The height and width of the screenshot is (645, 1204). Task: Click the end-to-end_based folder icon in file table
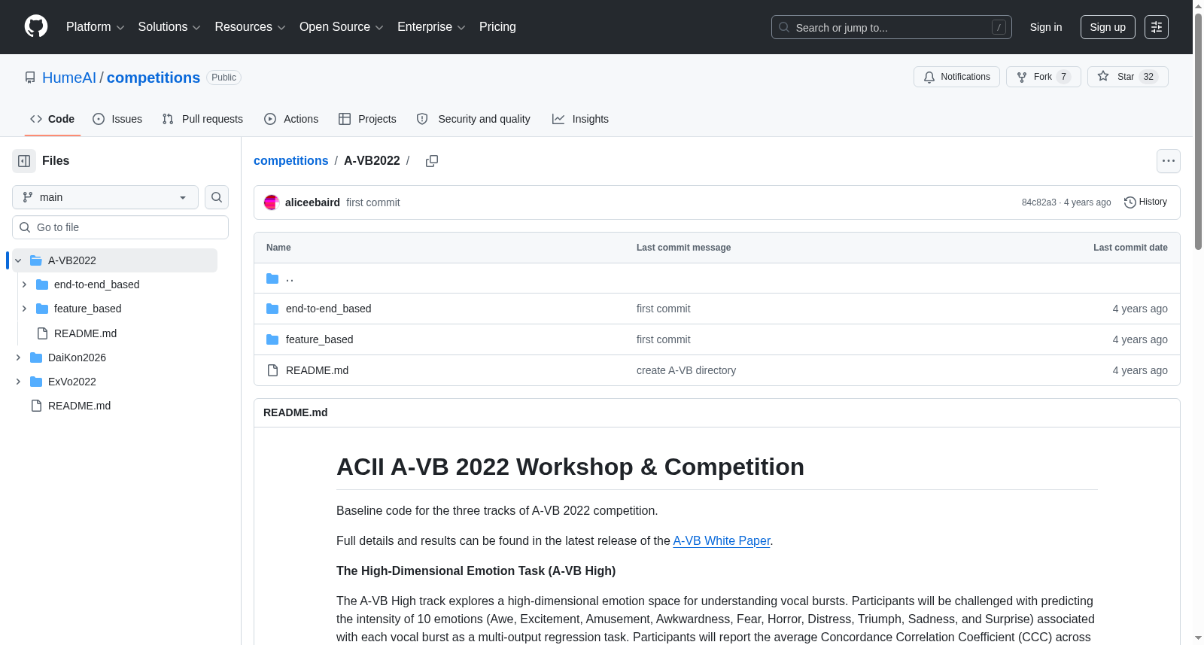click(x=272, y=309)
